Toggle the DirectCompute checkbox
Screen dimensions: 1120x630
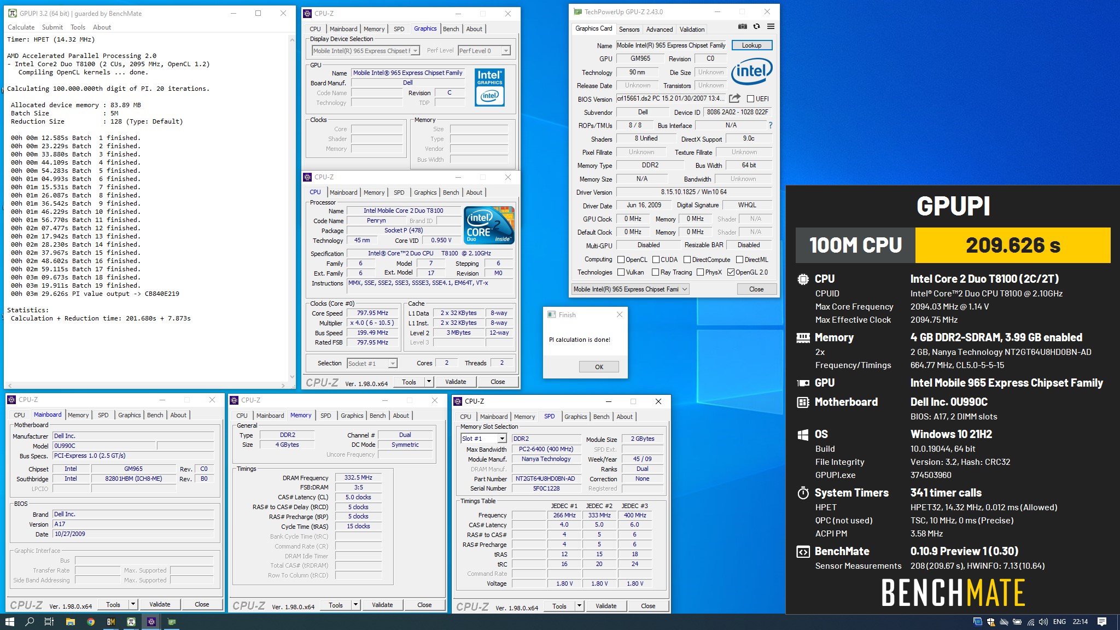coord(687,260)
